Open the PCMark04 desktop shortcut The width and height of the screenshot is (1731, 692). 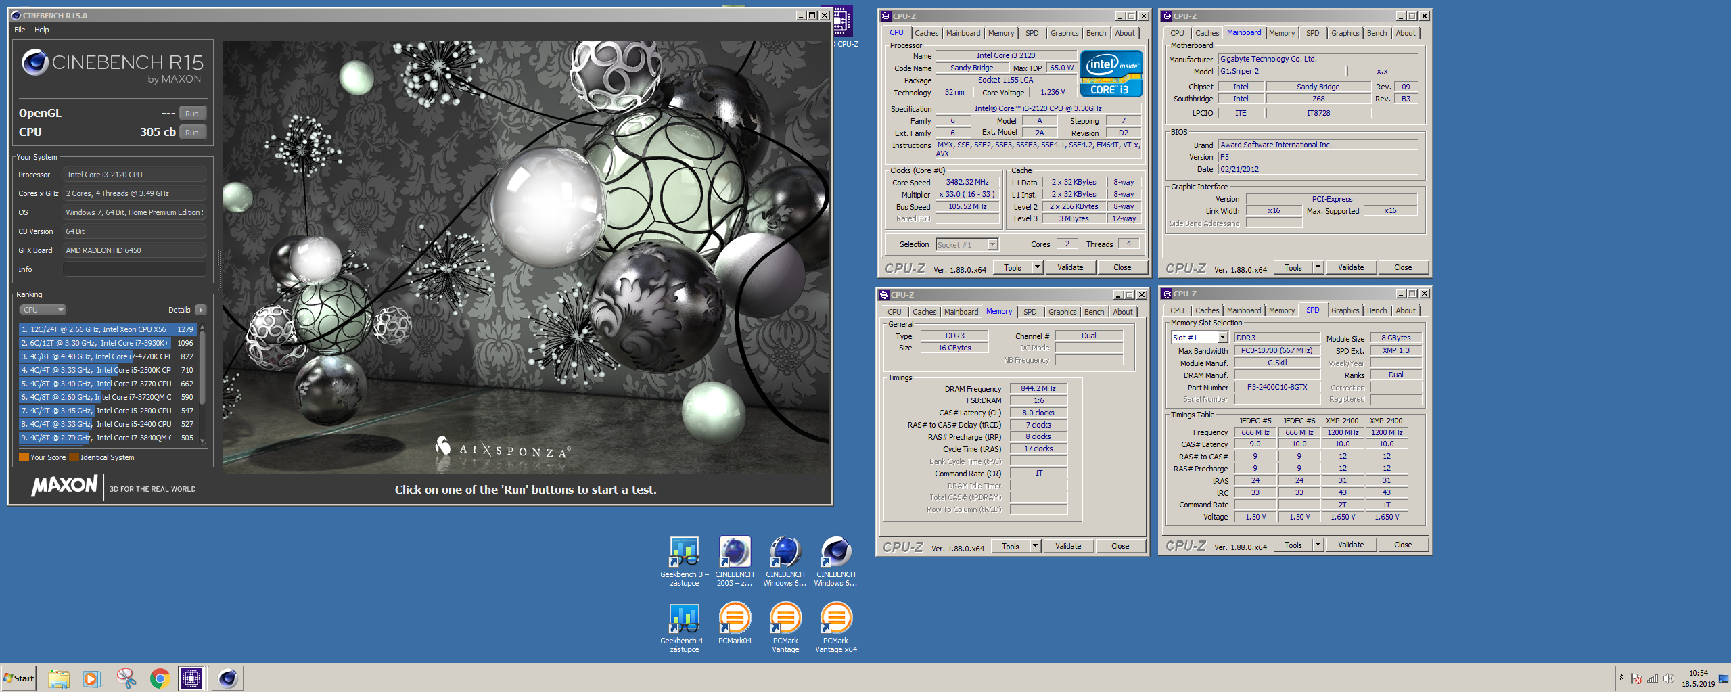click(735, 623)
